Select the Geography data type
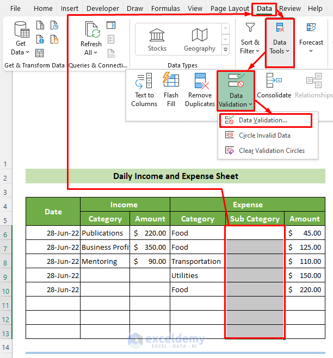Viewport: 333px width, 358px height. (x=200, y=40)
